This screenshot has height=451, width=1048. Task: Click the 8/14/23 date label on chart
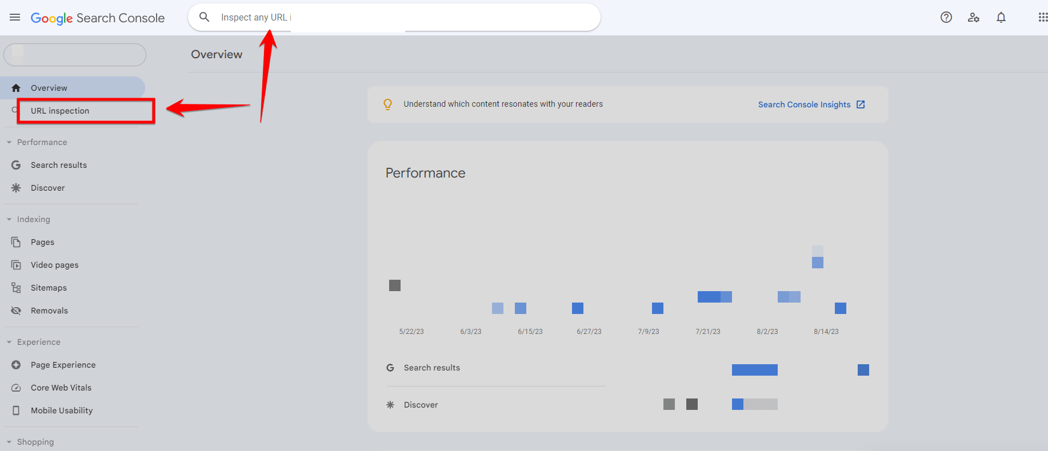(826, 332)
